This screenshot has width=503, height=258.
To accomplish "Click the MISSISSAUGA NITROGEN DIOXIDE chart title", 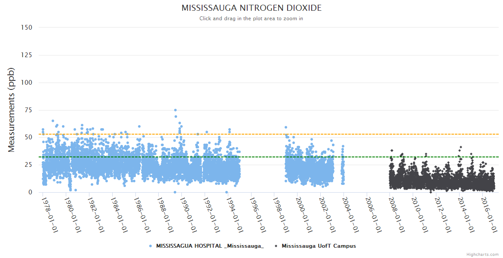I will click(251, 8).
